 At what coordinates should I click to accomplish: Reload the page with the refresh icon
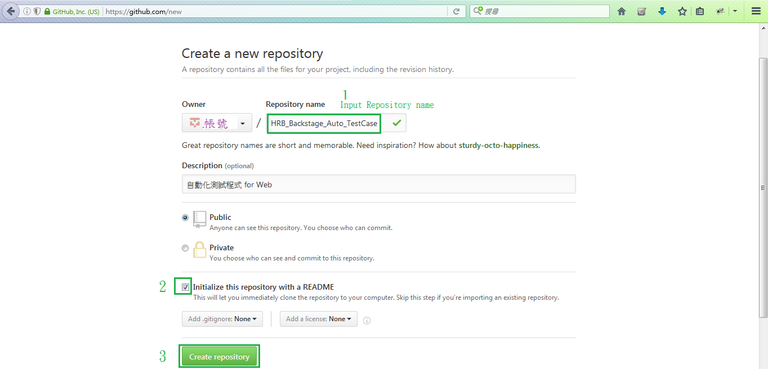[x=457, y=11]
